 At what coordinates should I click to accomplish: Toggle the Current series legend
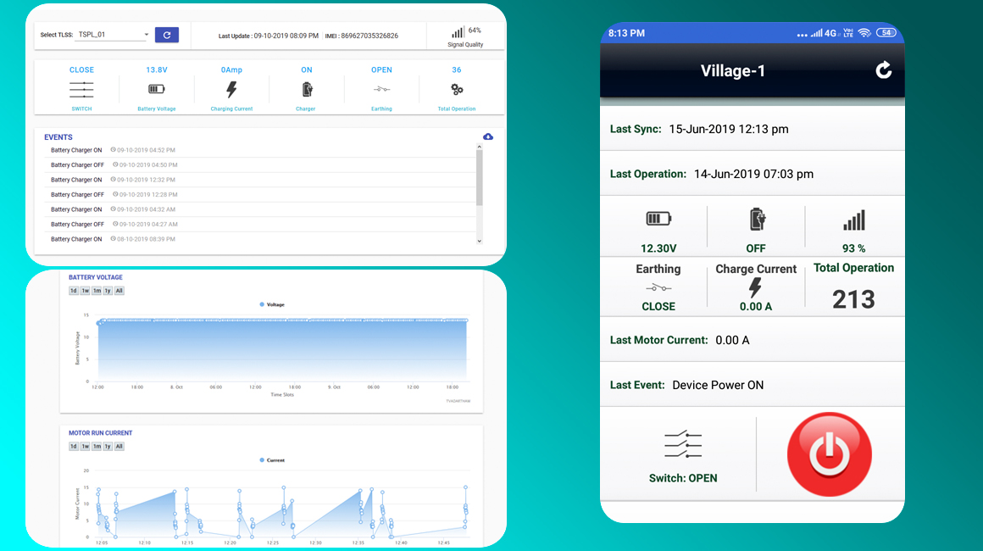(x=272, y=460)
